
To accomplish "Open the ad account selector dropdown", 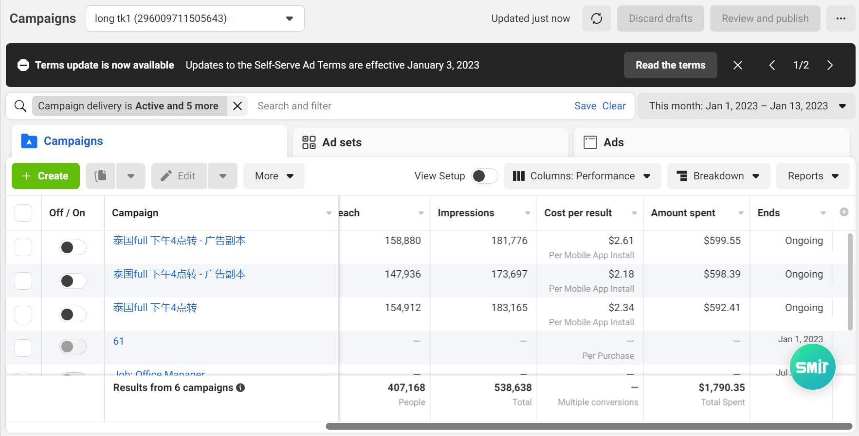I will coord(195,18).
